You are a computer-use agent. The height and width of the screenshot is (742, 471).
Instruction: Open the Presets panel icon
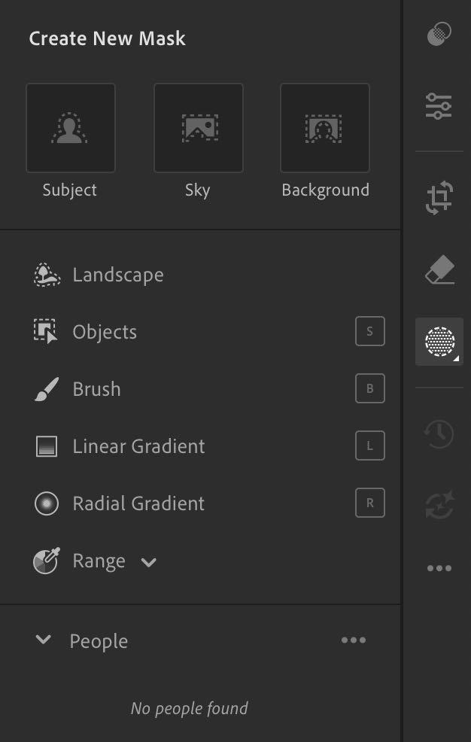(439, 35)
